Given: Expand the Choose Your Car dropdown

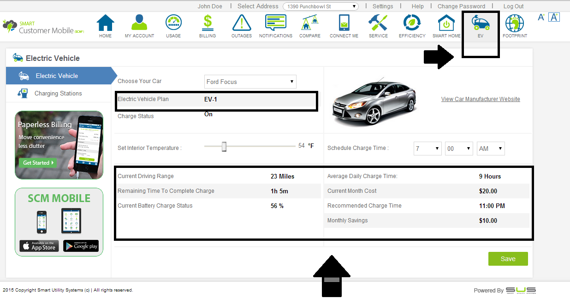Looking at the screenshot, I should coord(250,82).
